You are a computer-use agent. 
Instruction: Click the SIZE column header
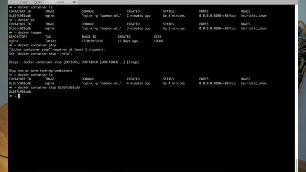157,37
